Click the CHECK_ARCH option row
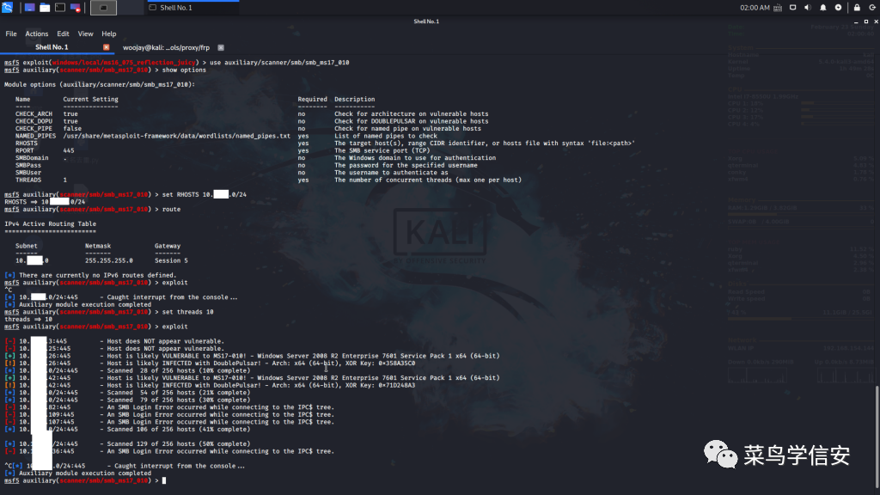 point(252,114)
